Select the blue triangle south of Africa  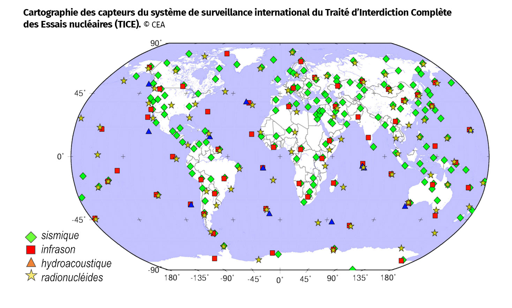[x=332, y=222]
